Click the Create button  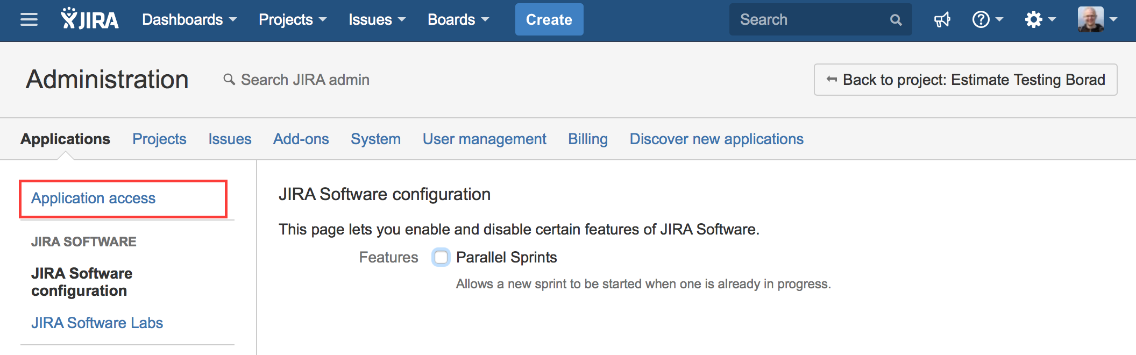(x=549, y=19)
